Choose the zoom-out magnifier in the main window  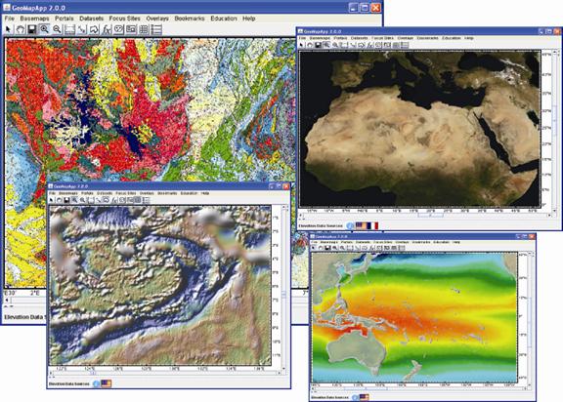(57, 29)
